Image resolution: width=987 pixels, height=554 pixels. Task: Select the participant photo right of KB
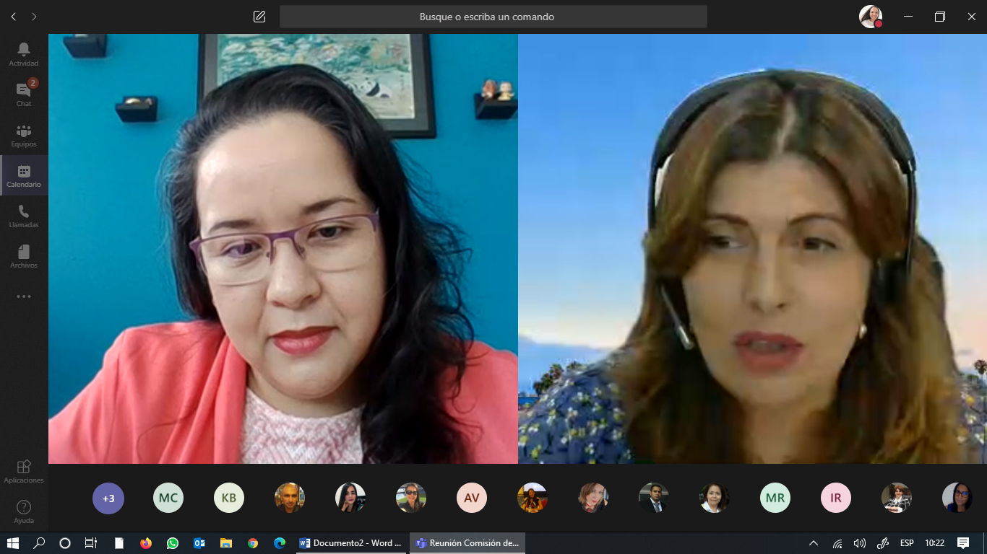tap(290, 498)
